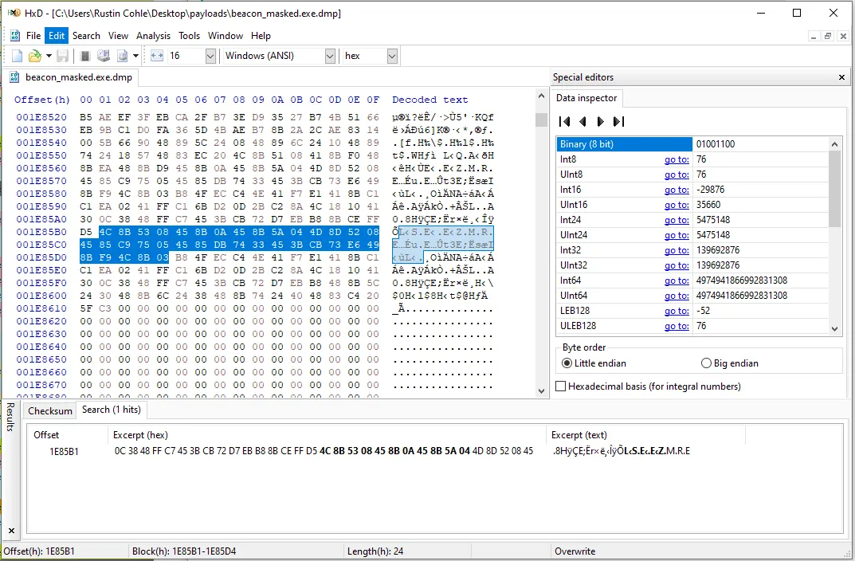Viewport: 855px width, 561px height.
Task: Open the Windows (ANSI) charset dropdown
Action: coord(330,56)
